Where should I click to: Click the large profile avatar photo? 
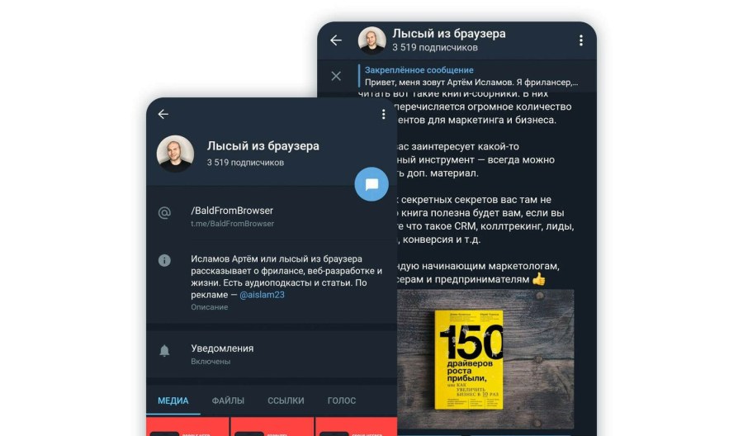[x=175, y=153]
